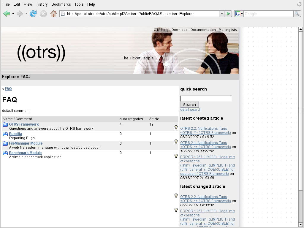Click the Home icon in toolbar
304x228 pixels.
[53, 14]
